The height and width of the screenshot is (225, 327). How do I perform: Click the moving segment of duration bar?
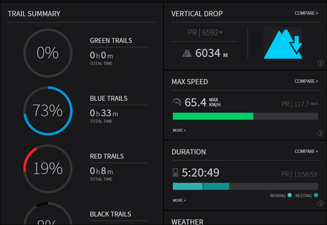[x=188, y=186]
